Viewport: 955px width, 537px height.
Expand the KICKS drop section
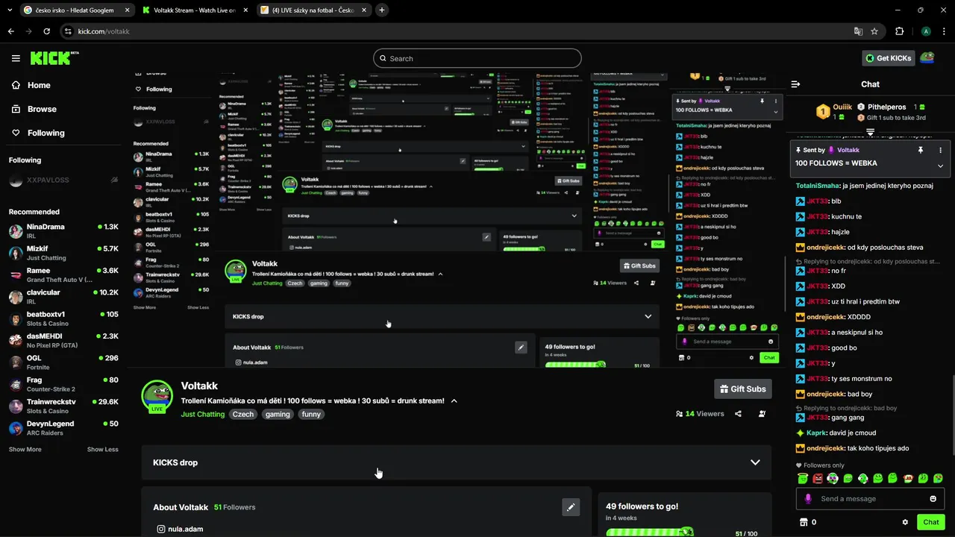click(755, 462)
